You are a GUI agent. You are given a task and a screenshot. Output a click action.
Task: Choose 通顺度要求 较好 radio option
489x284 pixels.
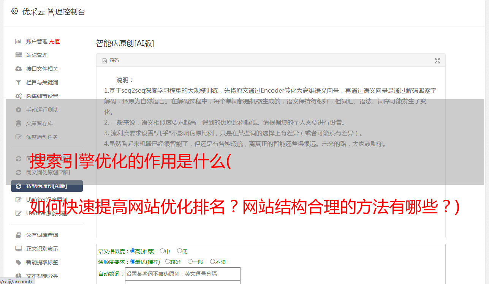click(x=168, y=262)
